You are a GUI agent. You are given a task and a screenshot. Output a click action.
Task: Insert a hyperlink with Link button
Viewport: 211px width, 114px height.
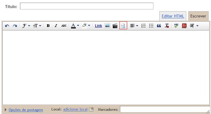(x=98, y=26)
